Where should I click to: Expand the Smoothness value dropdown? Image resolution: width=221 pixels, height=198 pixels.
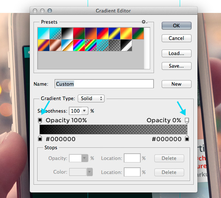coord(85,111)
